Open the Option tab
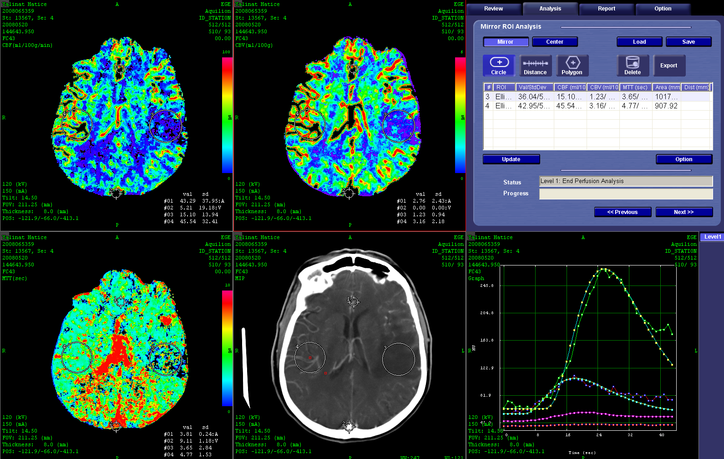This screenshot has height=459, width=724. click(663, 9)
